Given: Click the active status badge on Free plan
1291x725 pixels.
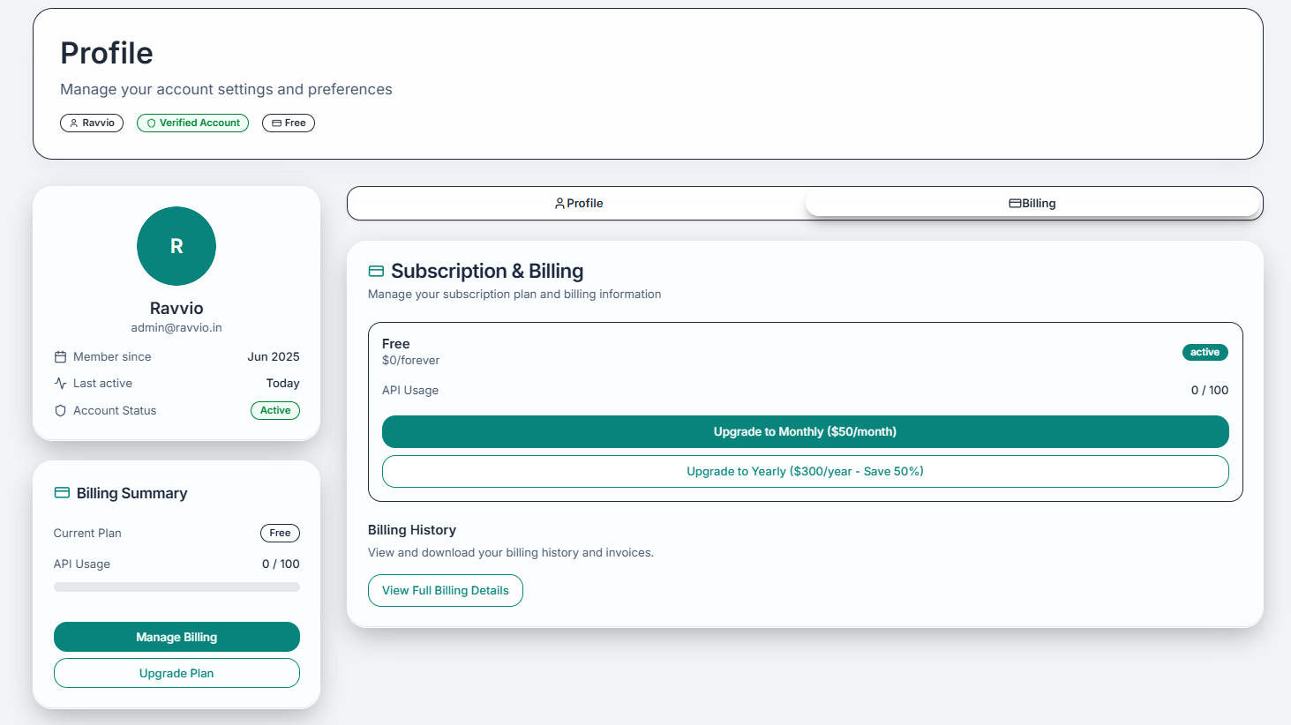Looking at the screenshot, I should click(1205, 352).
